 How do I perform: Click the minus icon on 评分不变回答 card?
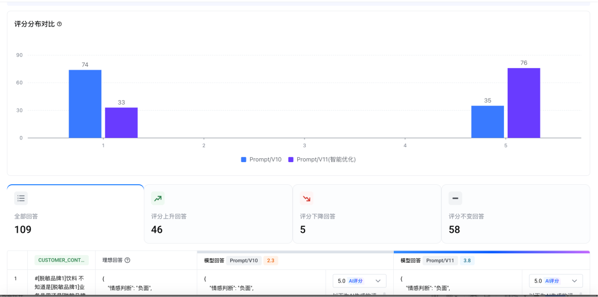coord(455,199)
